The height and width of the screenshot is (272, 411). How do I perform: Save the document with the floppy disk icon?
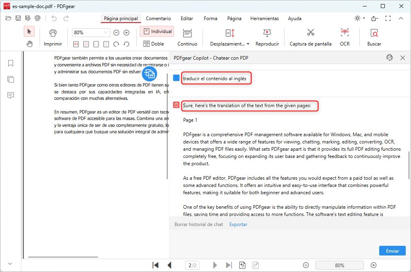tap(18, 19)
